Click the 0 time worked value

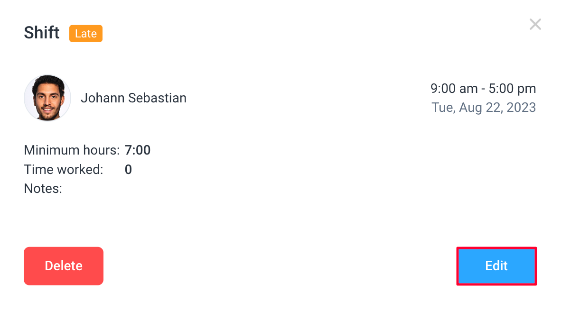pyautogui.click(x=129, y=169)
